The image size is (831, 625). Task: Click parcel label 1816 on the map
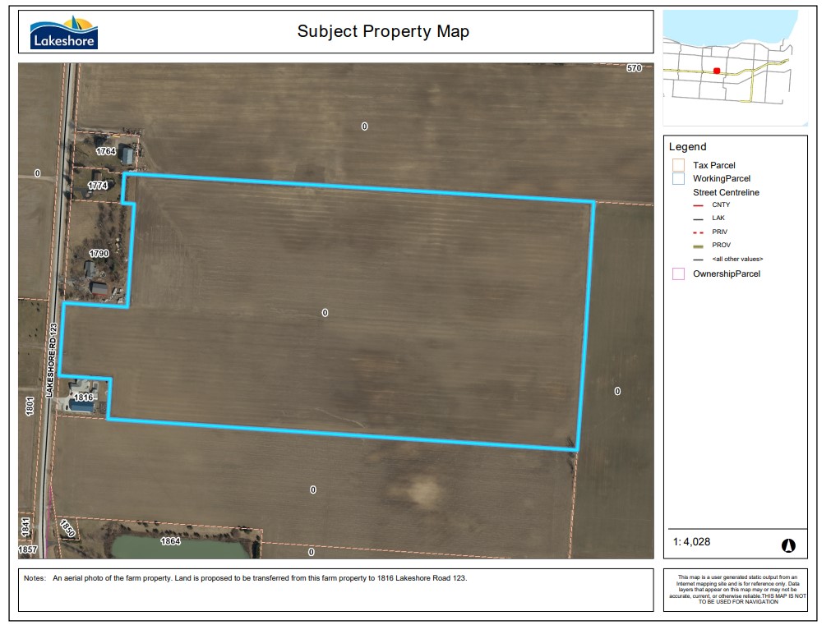pos(84,398)
